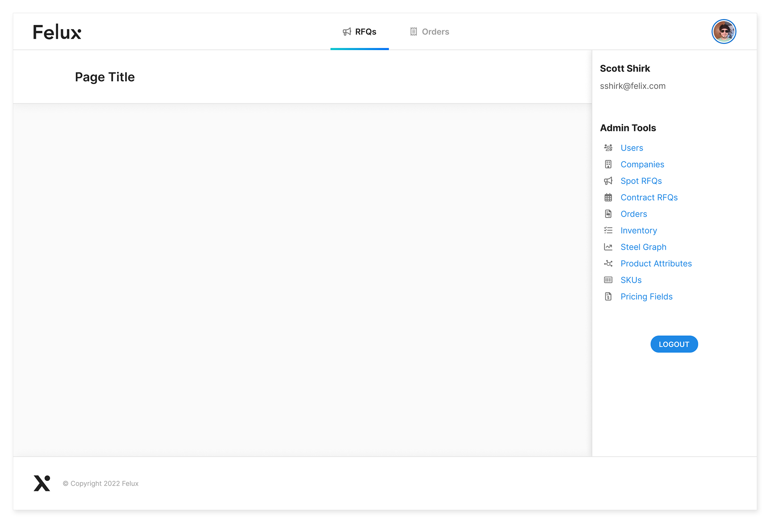This screenshot has height=523, width=770.
Task: Click the Pricing Fields document icon
Action: (x=608, y=297)
